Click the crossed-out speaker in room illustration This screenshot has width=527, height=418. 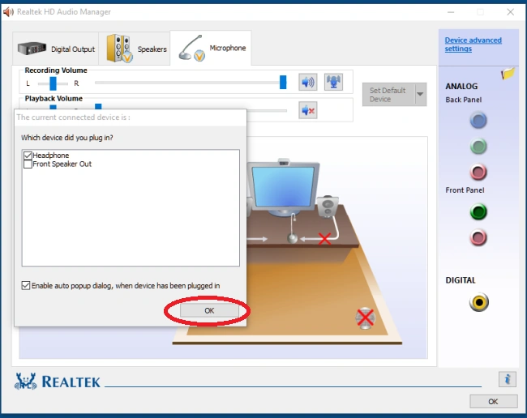(365, 318)
